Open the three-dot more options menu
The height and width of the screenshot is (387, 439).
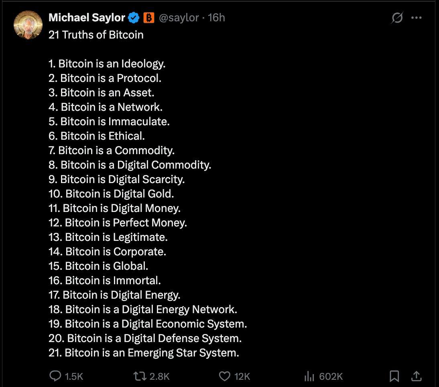(x=416, y=18)
